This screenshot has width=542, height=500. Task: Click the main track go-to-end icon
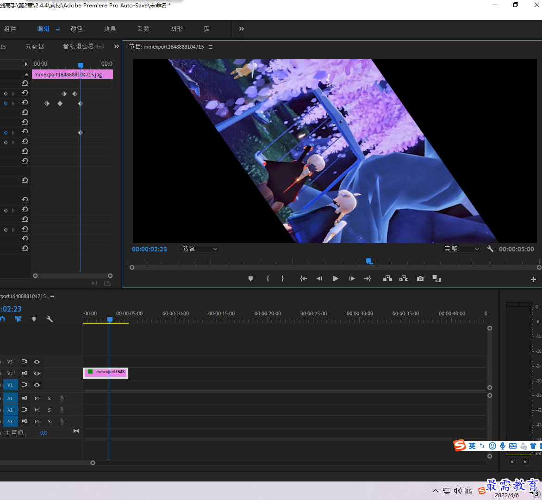(x=76, y=431)
